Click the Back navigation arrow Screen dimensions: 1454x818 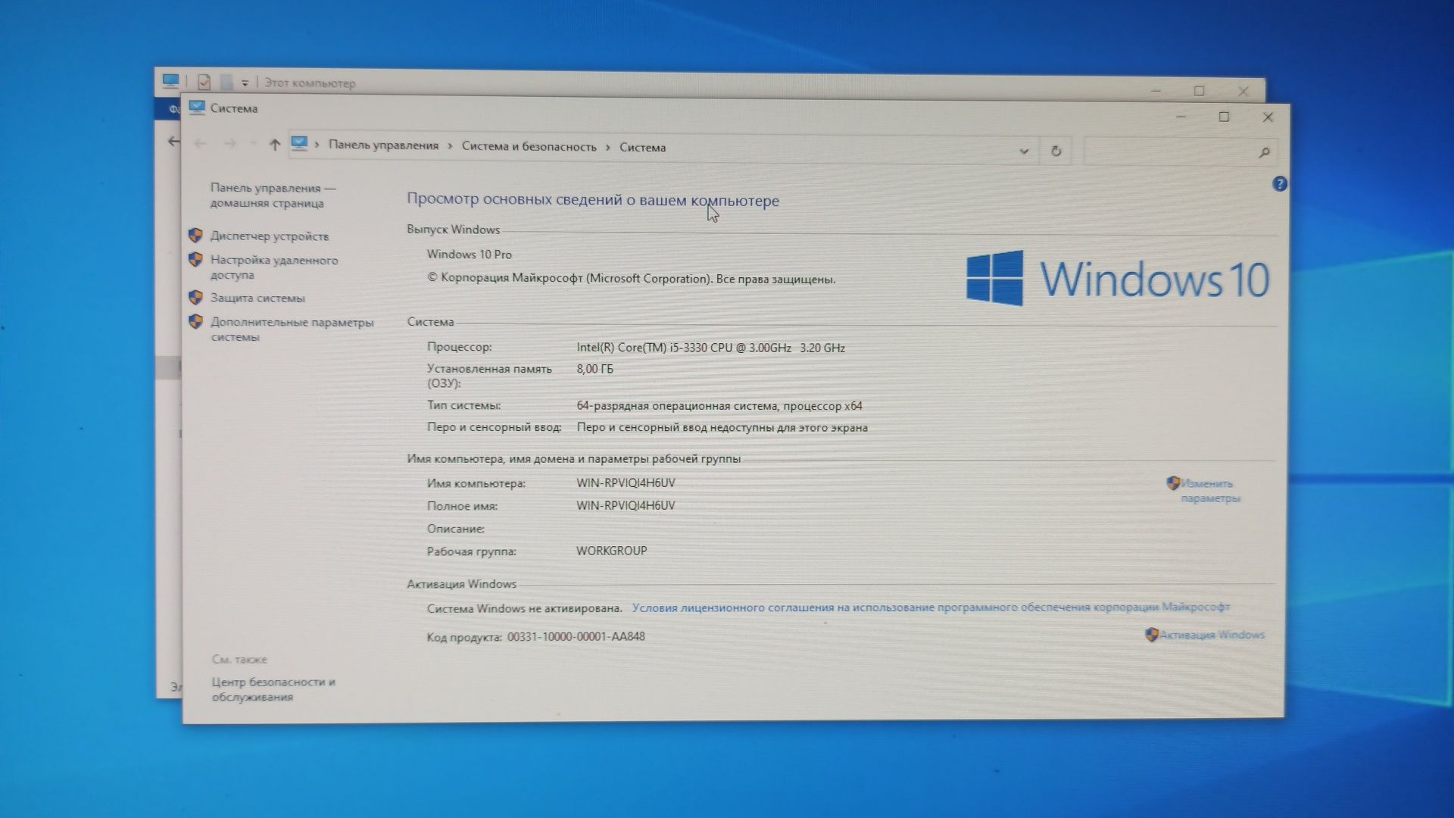tap(201, 143)
